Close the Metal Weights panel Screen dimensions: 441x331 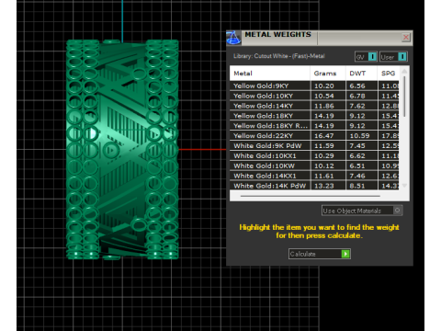406,38
